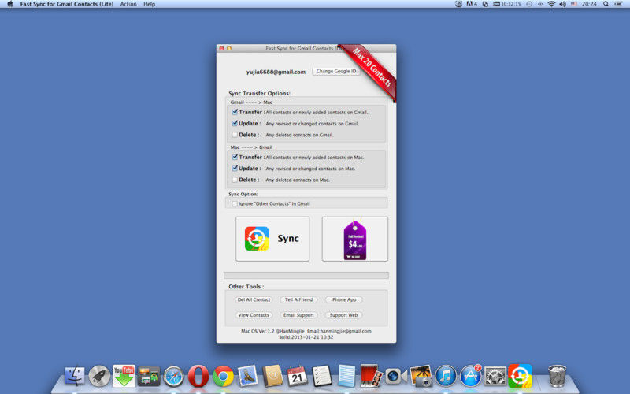Screen dimensions: 630x394
Task: Click the volume speaker menu bar icon
Action: point(562,4)
